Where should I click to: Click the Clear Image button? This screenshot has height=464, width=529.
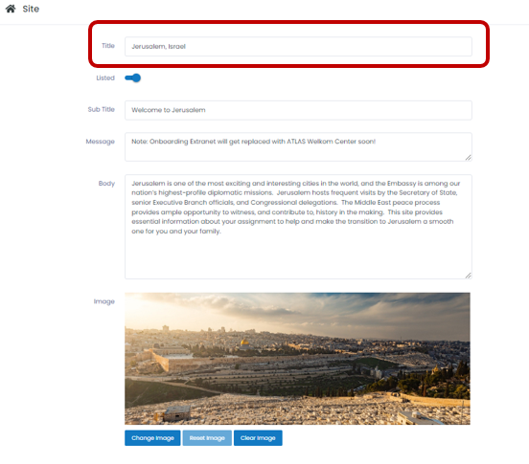258,438
